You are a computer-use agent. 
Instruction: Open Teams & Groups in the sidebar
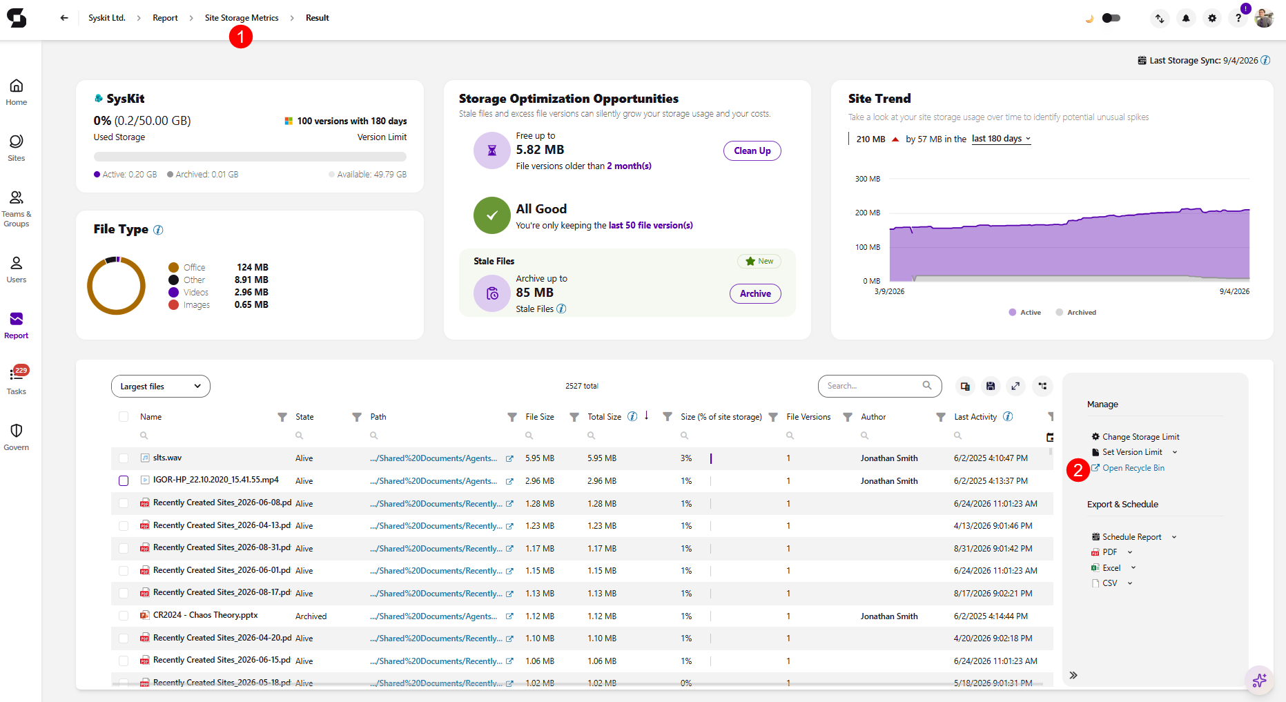pyautogui.click(x=17, y=209)
